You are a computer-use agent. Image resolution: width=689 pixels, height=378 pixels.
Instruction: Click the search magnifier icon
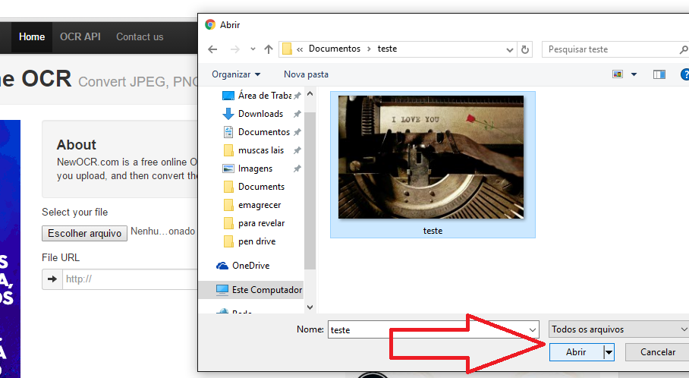click(684, 49)
